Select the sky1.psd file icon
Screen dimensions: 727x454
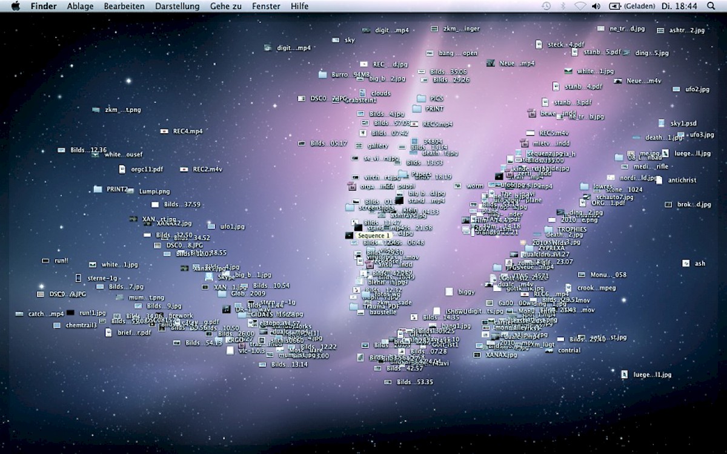tap(663, 123)
